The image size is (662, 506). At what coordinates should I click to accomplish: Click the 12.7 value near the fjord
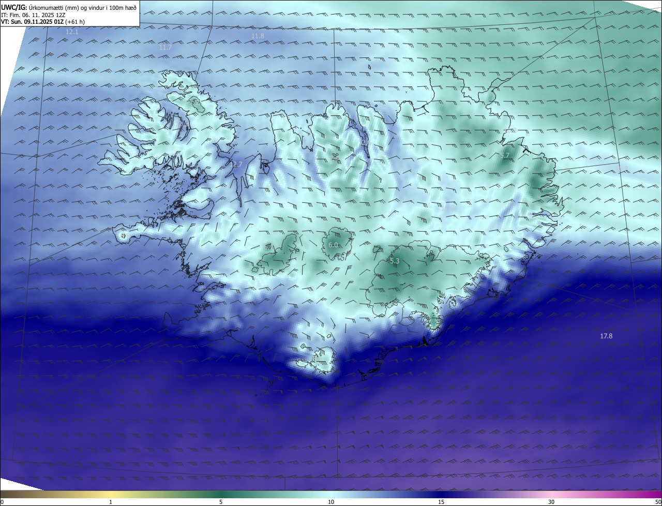[x=236, y=164]
